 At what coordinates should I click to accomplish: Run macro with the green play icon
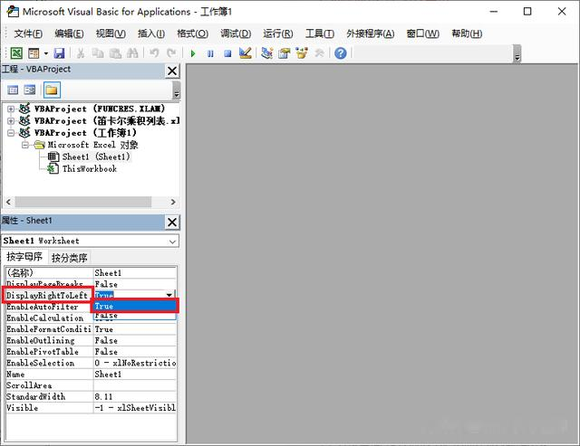point(193,54)
